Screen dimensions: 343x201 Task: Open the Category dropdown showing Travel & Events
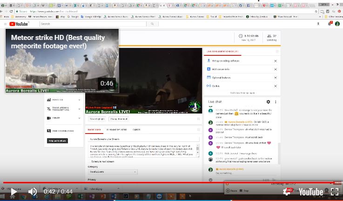(113, 172)
